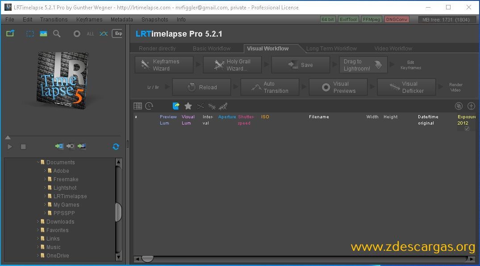The width and height of the screenshot is (480, 266).
Task: Open the File menu
Action: click(10, 19)
